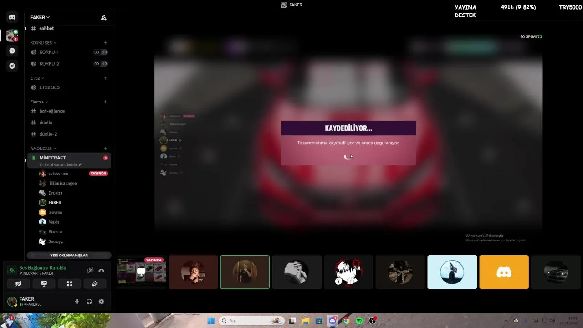Screen dimensions: 583x328
Task: Select the participant tile with car avatar
Action: point(556,272)
